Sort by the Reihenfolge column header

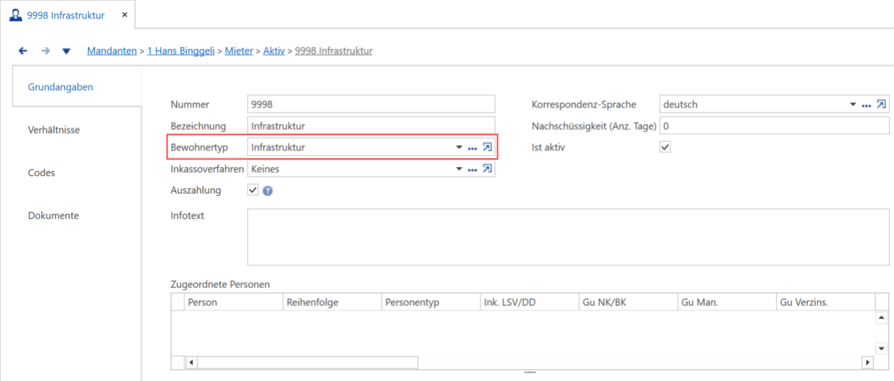332,303
